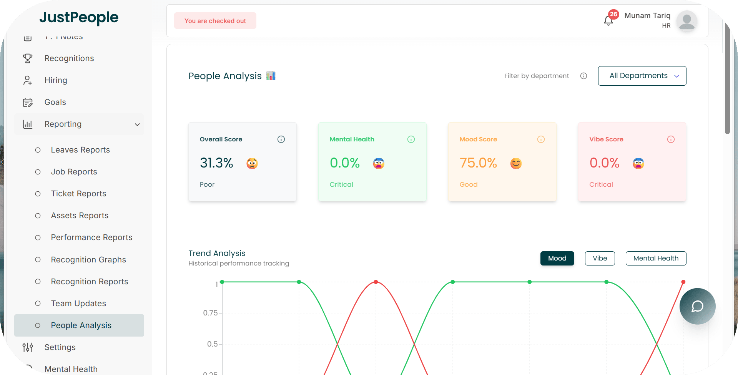Click the Recognitions trophy icon
Image resolution: width=738 pixels, height=375 pixels.
(x=28, y=58)
